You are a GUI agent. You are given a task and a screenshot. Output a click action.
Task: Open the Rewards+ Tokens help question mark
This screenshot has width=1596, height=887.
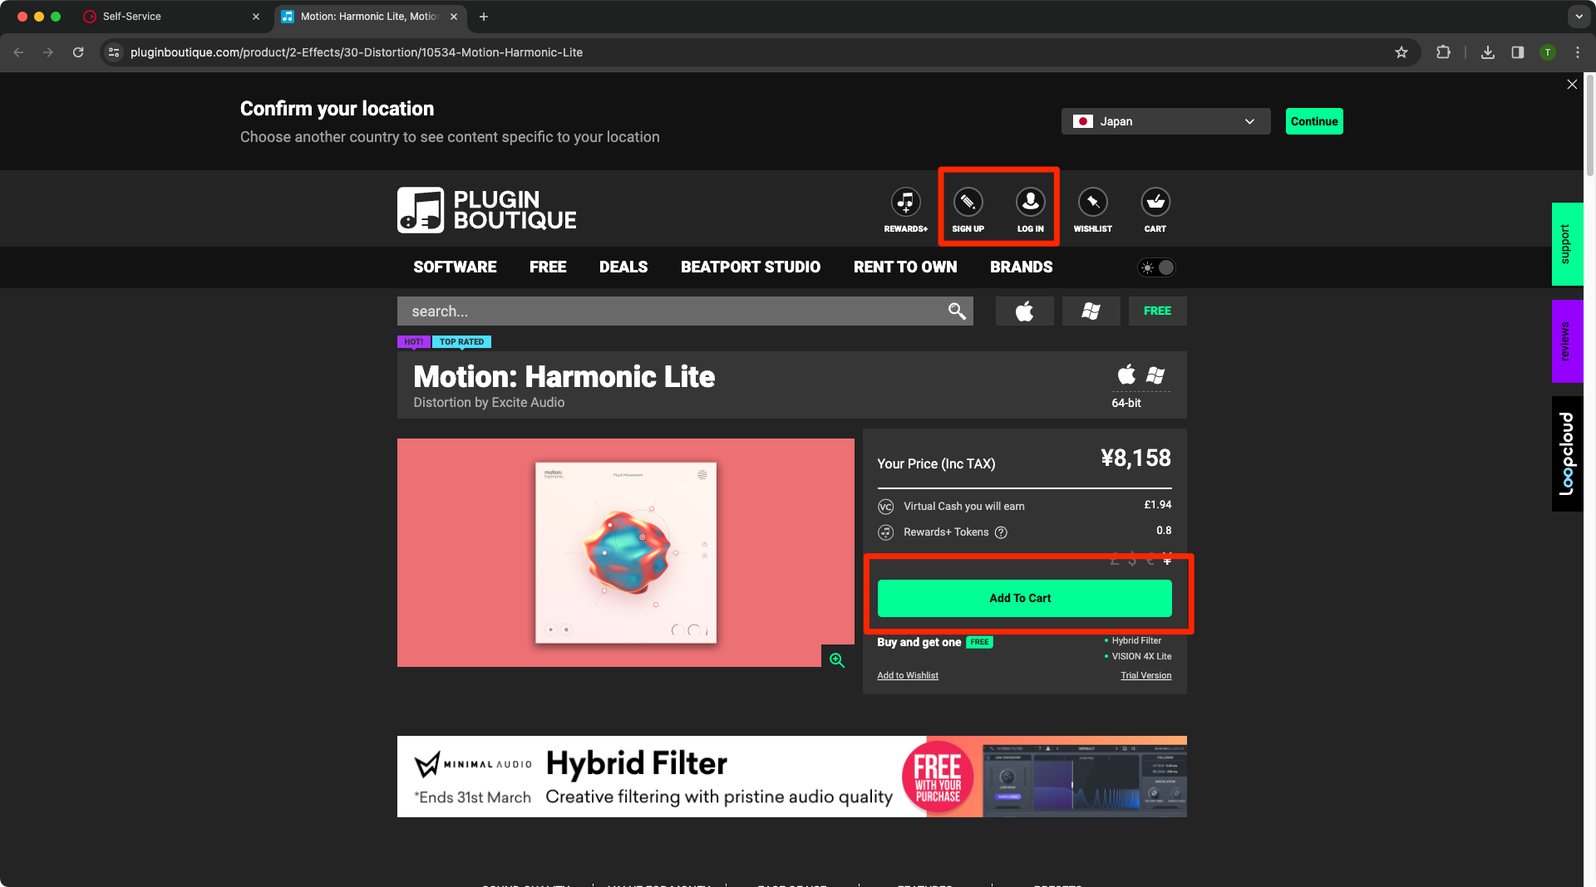(x=1001, y=532)
